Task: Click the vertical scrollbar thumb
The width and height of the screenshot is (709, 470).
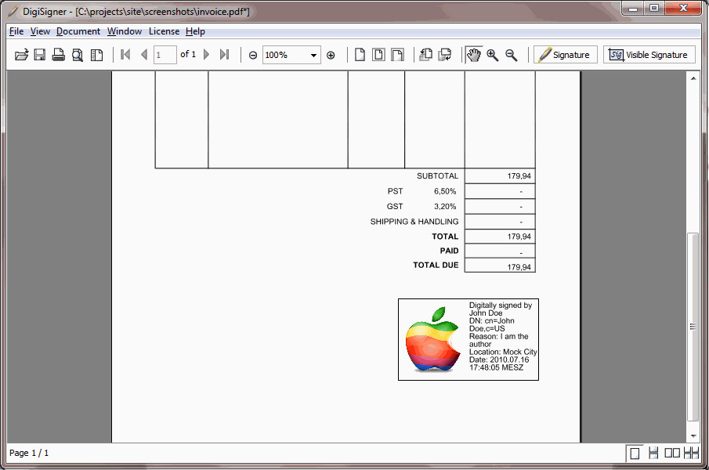Action: (693, 327)
